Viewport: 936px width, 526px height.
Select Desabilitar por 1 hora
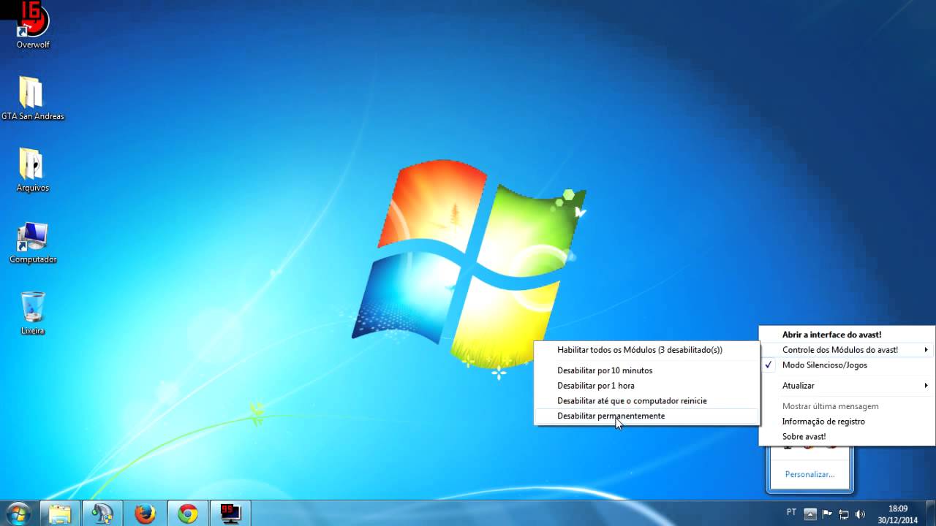click(x=647, y=385)
